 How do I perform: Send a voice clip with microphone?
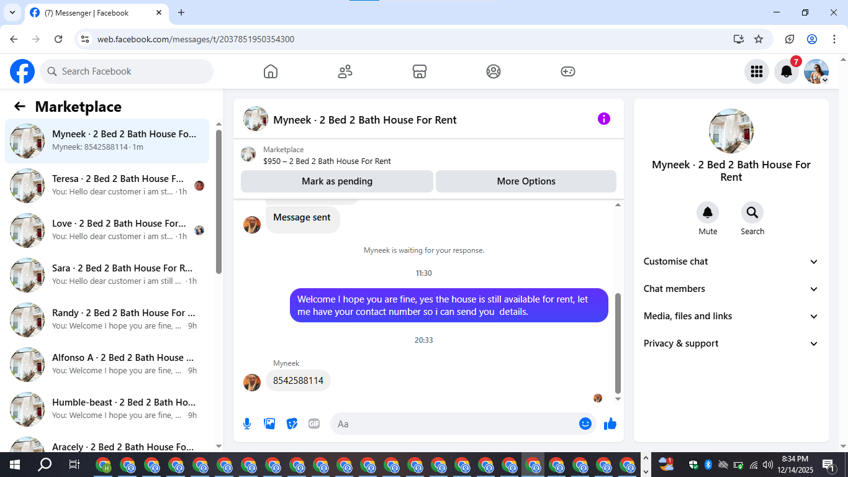[247, 424]
